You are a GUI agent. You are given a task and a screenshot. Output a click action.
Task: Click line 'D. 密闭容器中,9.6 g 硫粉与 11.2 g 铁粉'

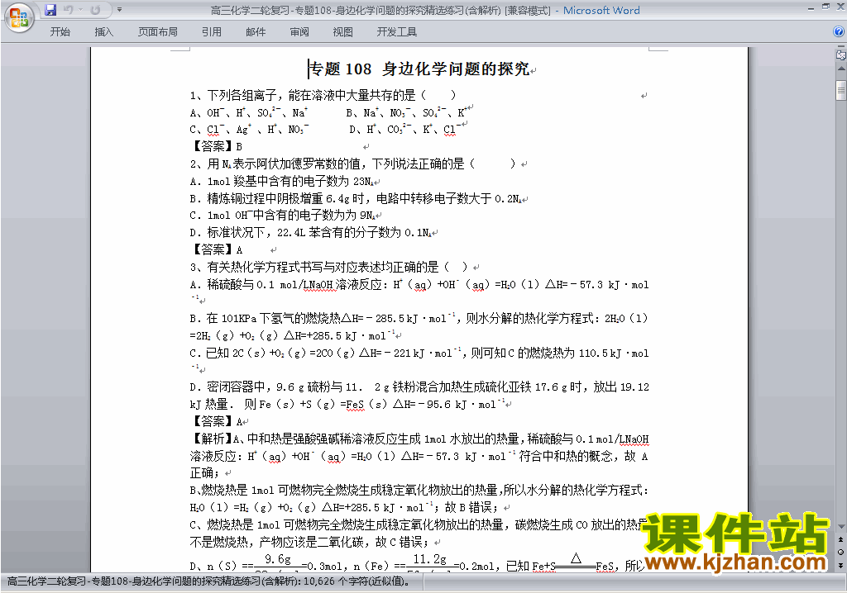(x=419, y=396)
